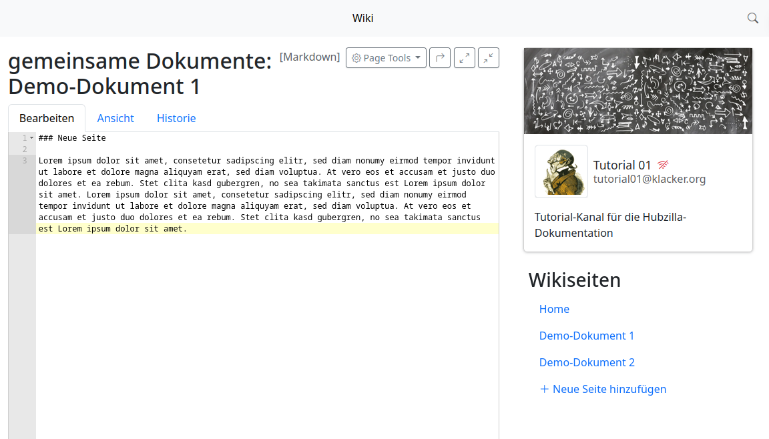
Task: Open the Demo-Dokument 2 wiki page
Action: [587, 362]
